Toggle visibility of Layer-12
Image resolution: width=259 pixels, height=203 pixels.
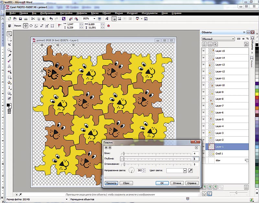click(204, 72)
